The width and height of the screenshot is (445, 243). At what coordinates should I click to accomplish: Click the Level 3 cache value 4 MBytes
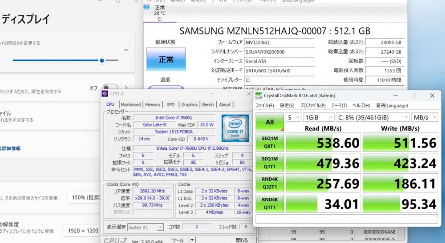[214, 212]
